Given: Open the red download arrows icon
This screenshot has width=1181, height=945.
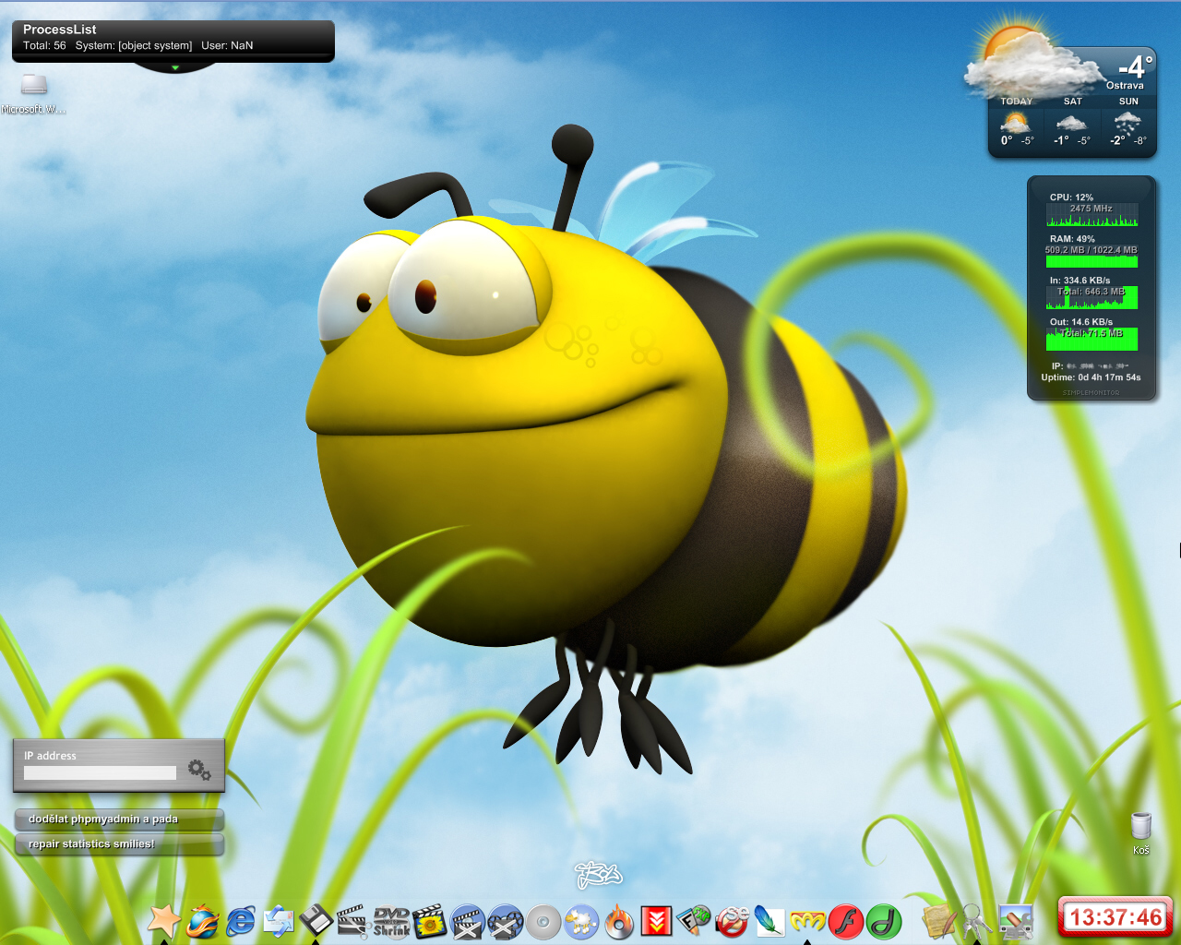Looking at the screenshot, I should (x=656, y=921).
